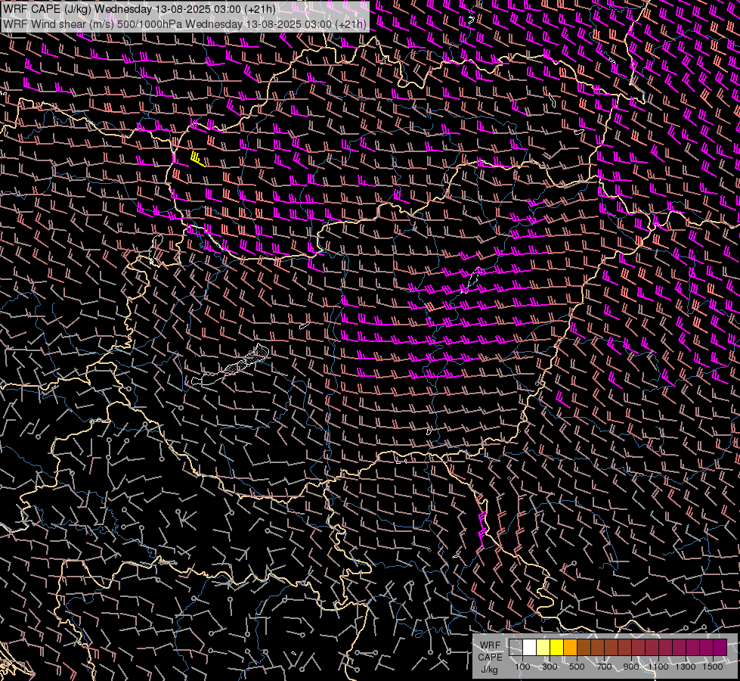This screenshot has height=681, width=740.
Task: Click the bright yellow CAPE legend swatch
Action: 557,648
